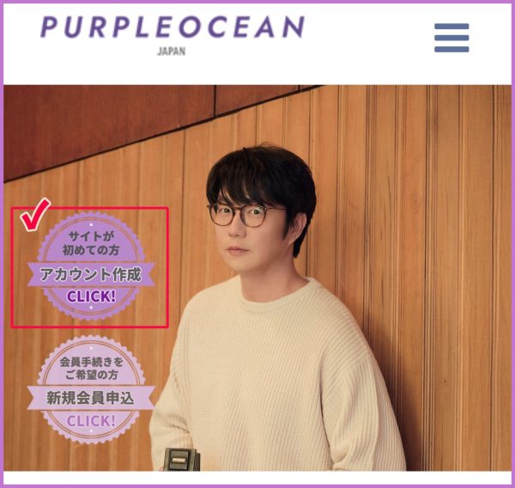Viewport: 515px width, 488px height.
Task: Click the JAPAN subtitle under the logo
Action: 171,52
